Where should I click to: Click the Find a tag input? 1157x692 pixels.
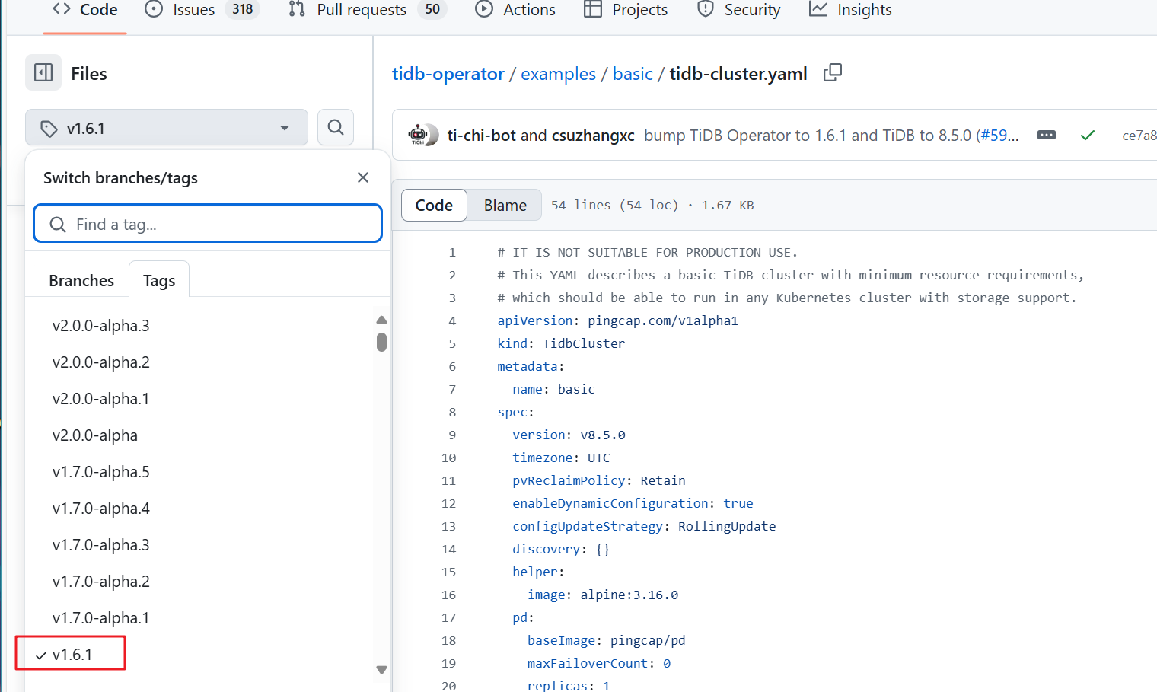(208, 224)
